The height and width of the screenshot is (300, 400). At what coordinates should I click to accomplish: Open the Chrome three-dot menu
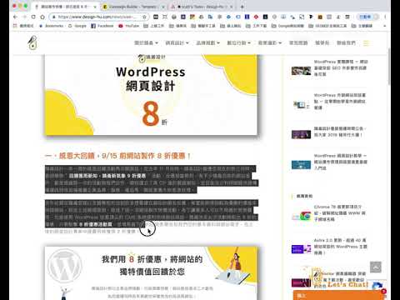385,17
